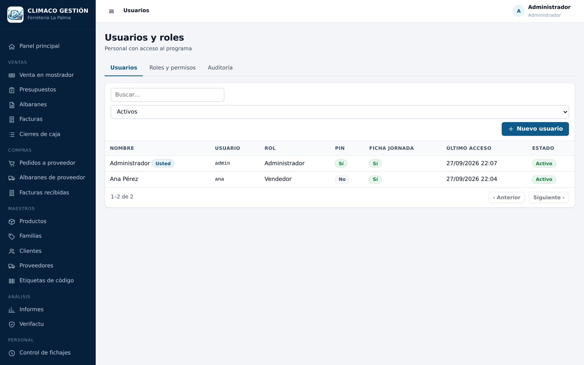
Task: Click the Productos box icon
Action: [x=12, y=222]
